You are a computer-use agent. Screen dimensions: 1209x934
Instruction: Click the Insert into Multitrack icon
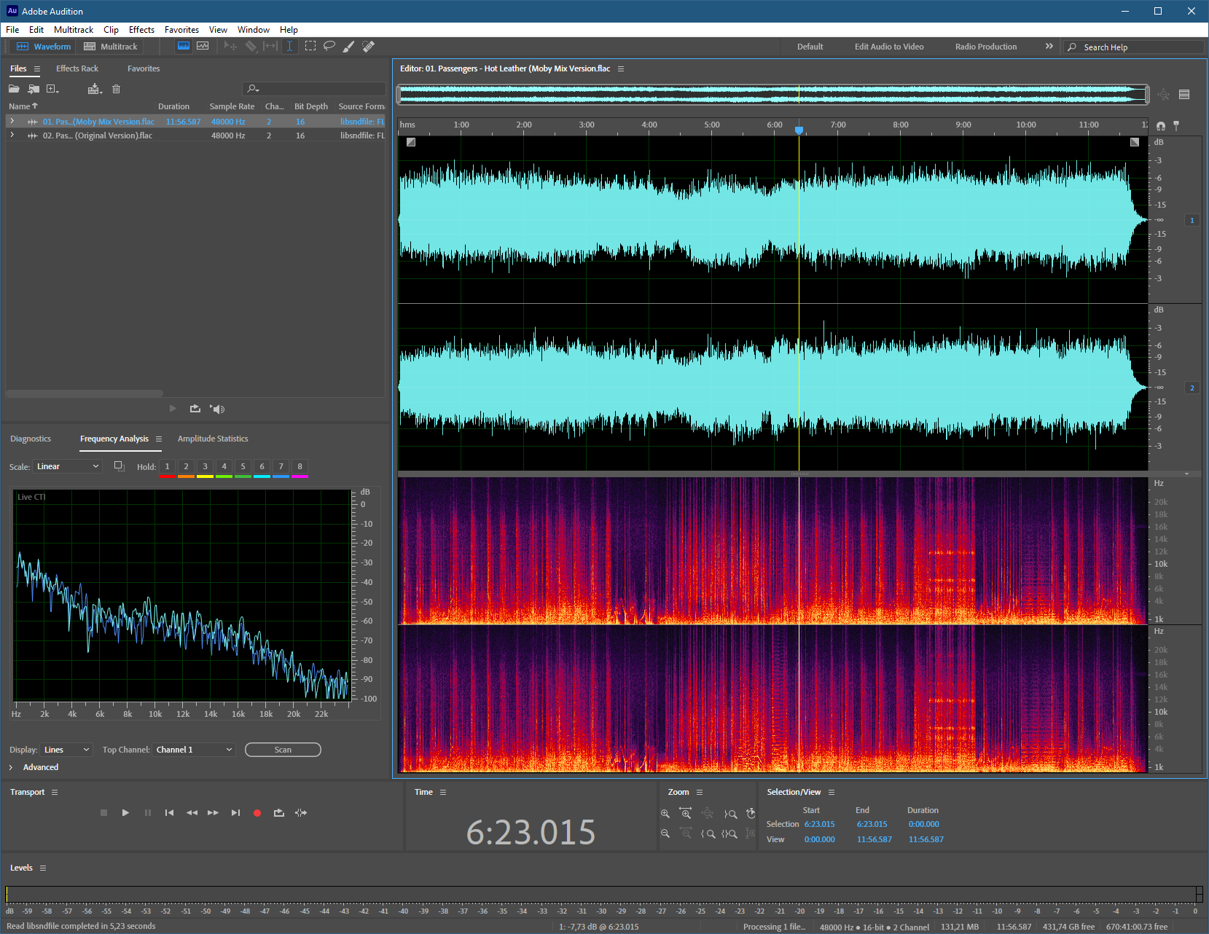tap(95, 89)
